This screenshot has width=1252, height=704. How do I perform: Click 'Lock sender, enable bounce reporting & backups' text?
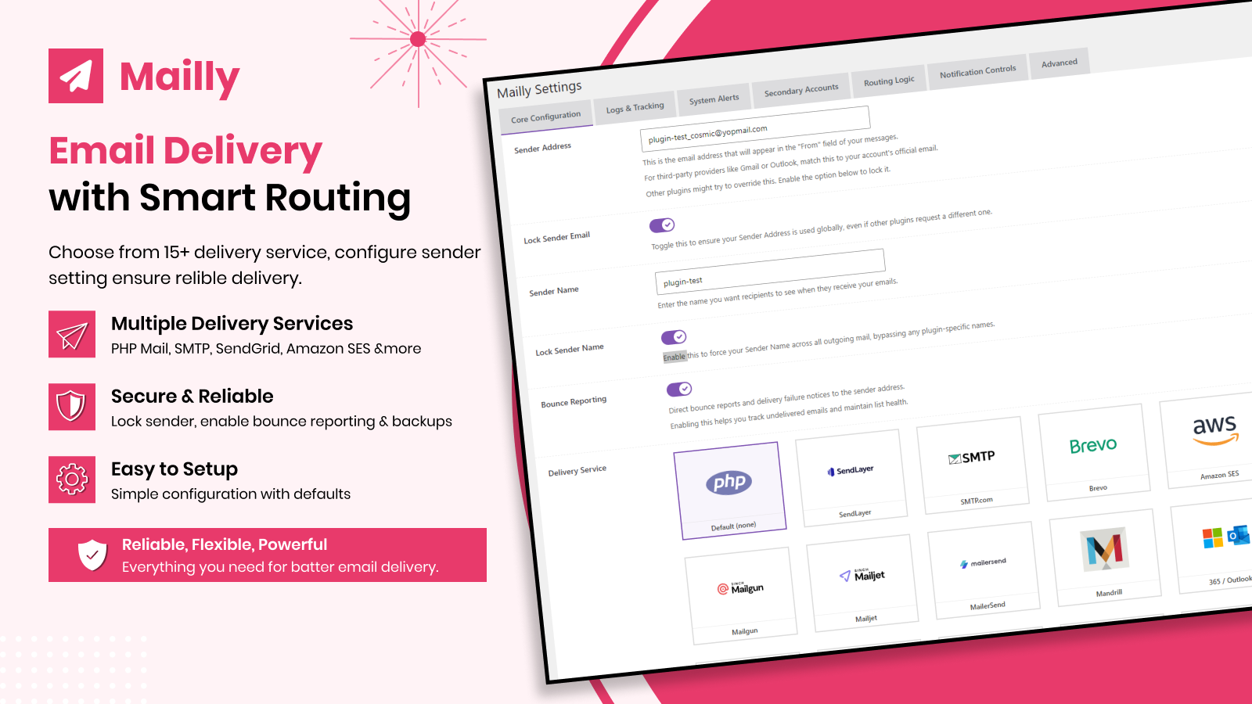[x=282, y=421]
